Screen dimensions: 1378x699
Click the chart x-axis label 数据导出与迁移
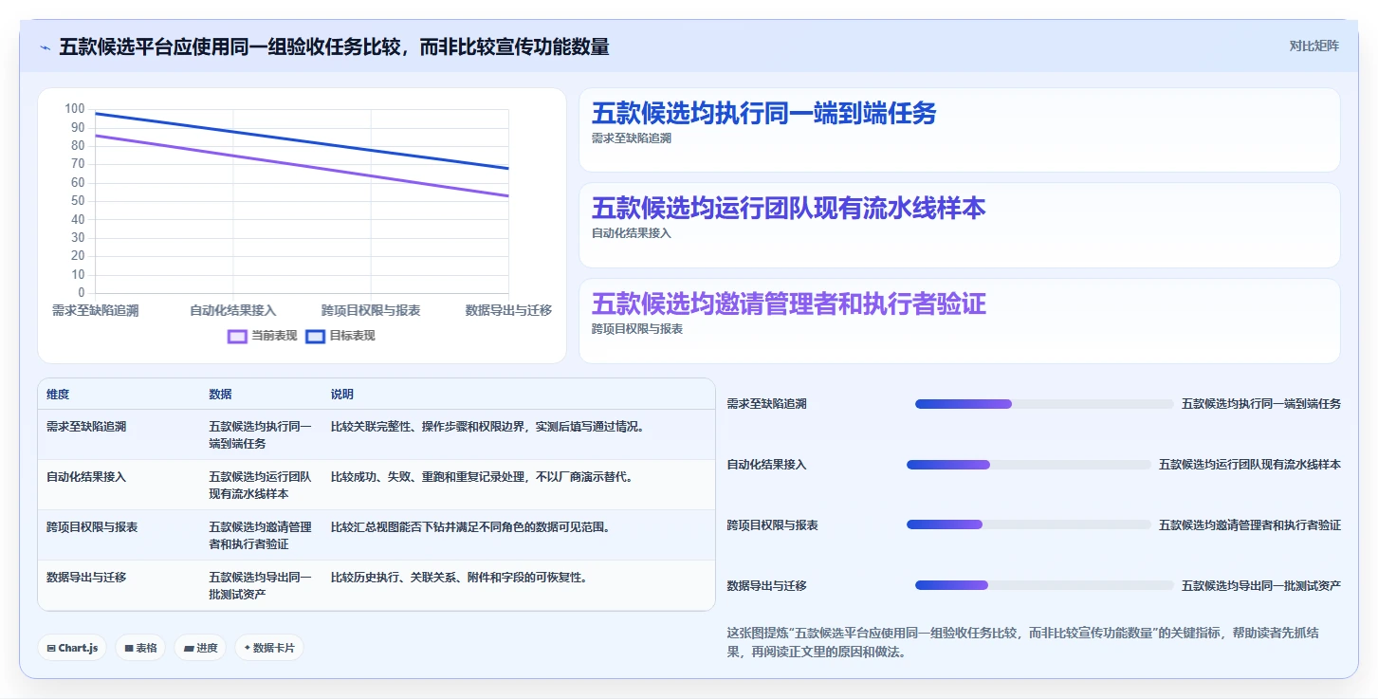[508, 310]
